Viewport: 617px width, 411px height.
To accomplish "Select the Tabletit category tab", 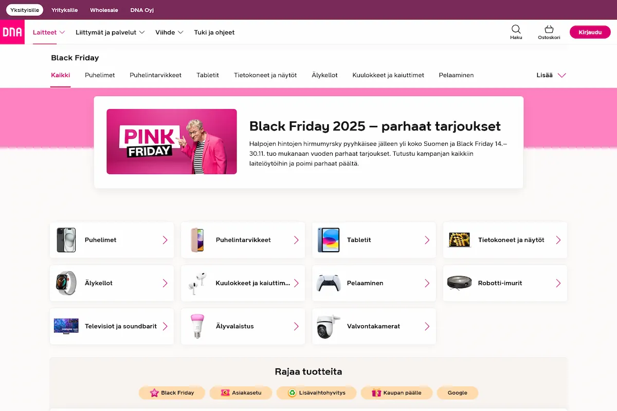I will (208, 75).
